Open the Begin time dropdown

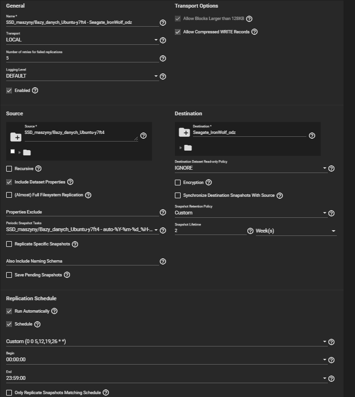tap(167, 359)
